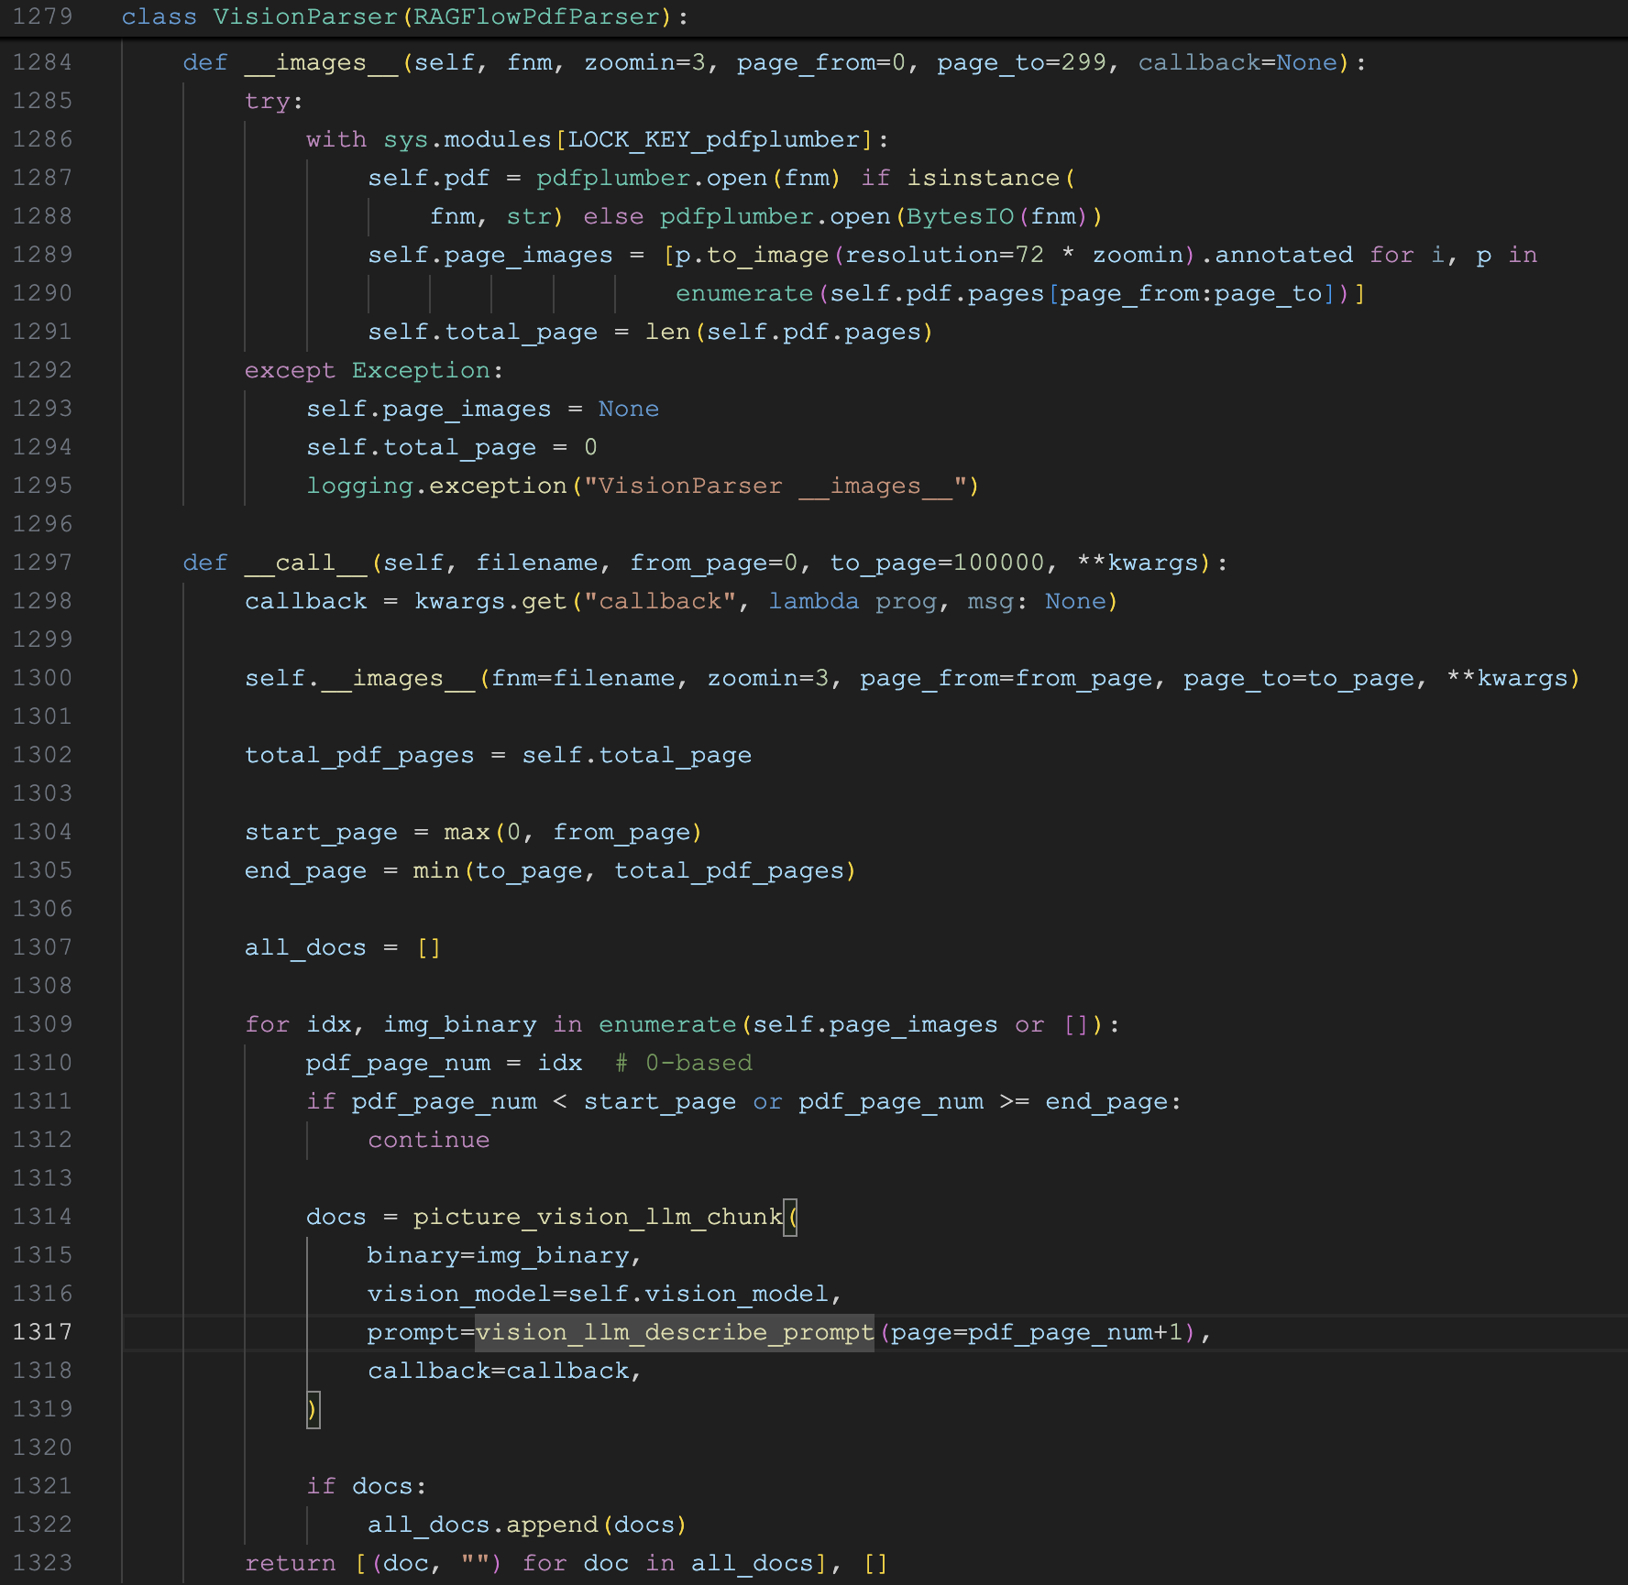Click the to_image call on line 1289
1628x1585 pixels.
click(x=767, y=255)
